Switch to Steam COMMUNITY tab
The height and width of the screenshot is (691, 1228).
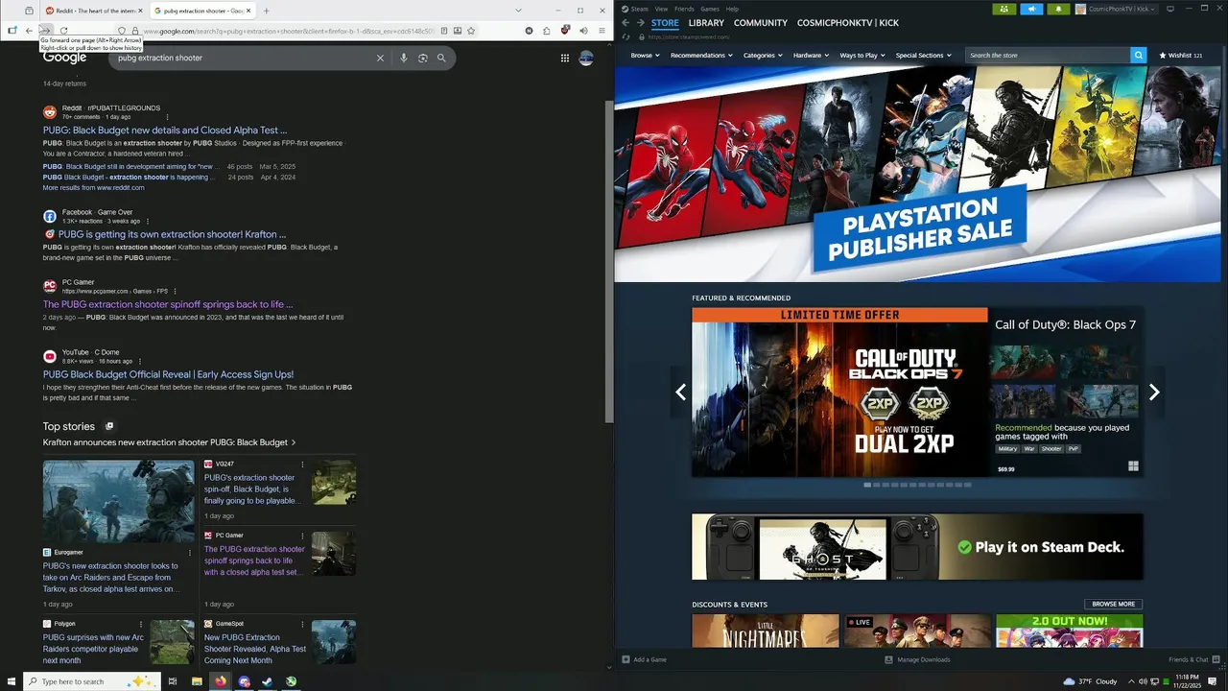[761, 23]
